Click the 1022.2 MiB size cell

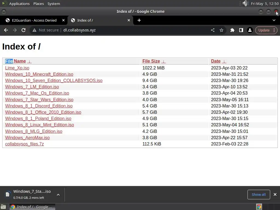[x=153, y=68]
